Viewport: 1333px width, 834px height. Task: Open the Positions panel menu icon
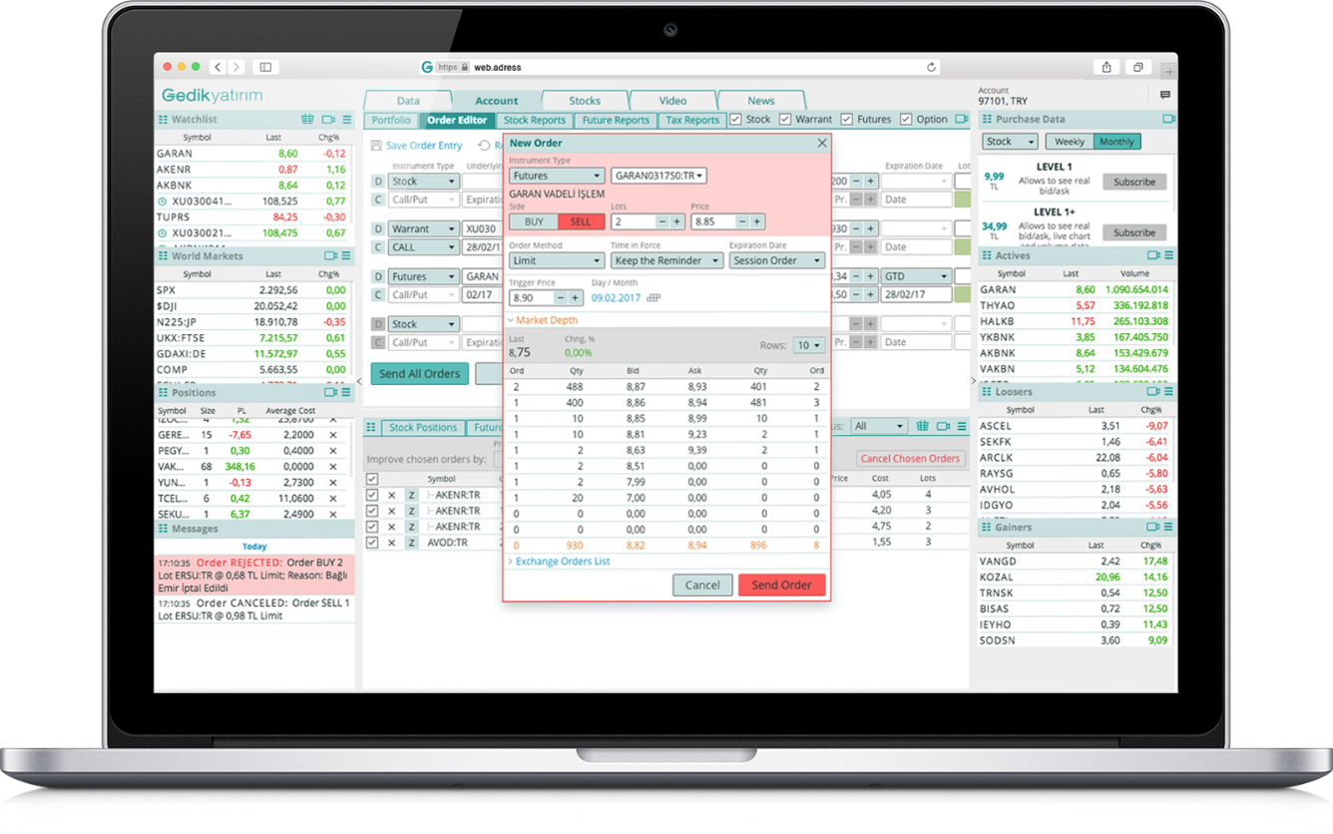pyautogui.click(x=347, y=393)
